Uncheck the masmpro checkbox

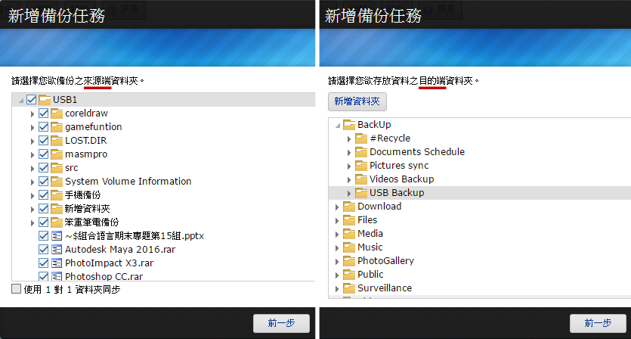point(44,154)
